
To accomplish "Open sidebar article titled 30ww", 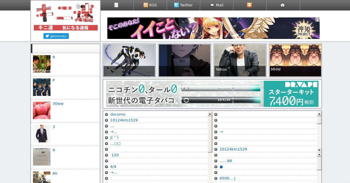I will [x=58, y=104].
